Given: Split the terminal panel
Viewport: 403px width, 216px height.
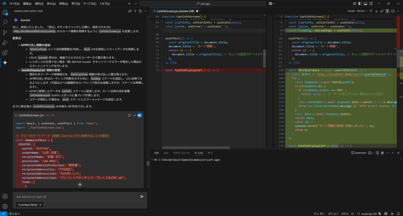Looking at the screenshot, I should (x=377, y=153).
